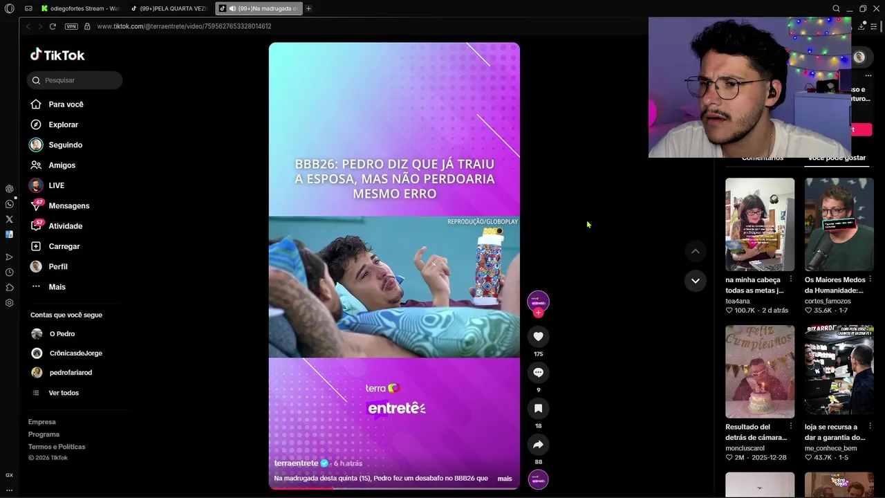Reload the current page

[53, 26]
